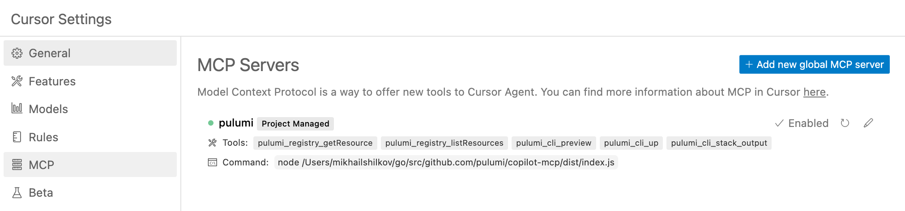The image size is (905, 211).
Task: Click the Beta flask icon
Action: point(17,193)
